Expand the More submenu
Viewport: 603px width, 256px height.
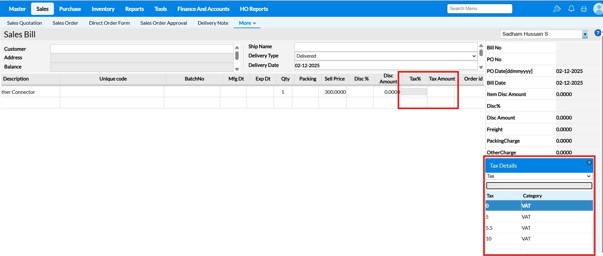coord(247,23)
